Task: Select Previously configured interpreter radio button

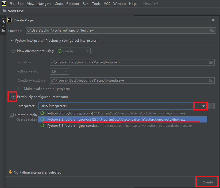Action: tap(13, 97)
